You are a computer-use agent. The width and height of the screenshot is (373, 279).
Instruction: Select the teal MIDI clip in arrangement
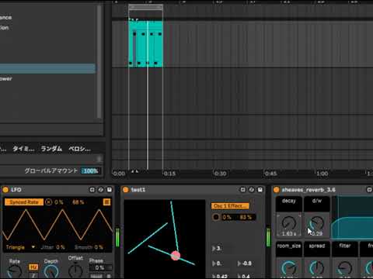pos(146,44)
